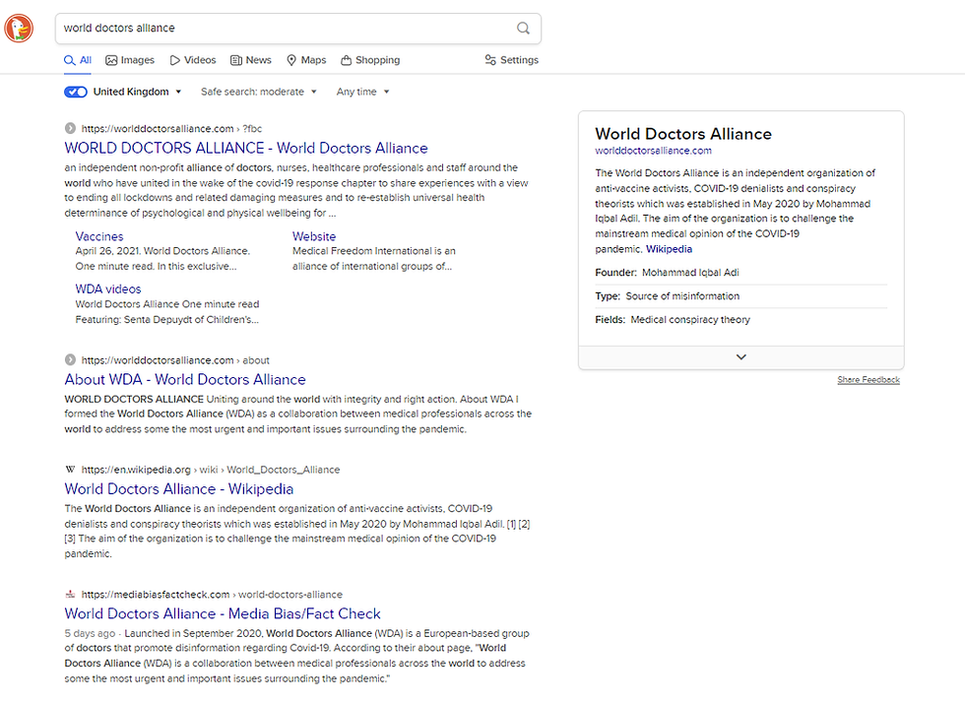Click the Type: Source of misinformation row

click(740, 296)
